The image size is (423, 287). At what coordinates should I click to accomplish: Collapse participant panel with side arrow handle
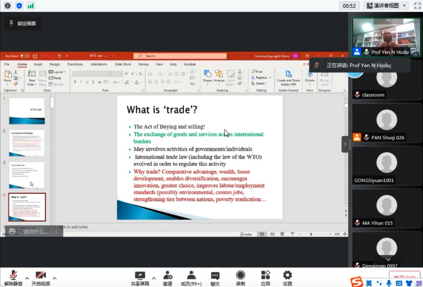click(x=345, y=144)
